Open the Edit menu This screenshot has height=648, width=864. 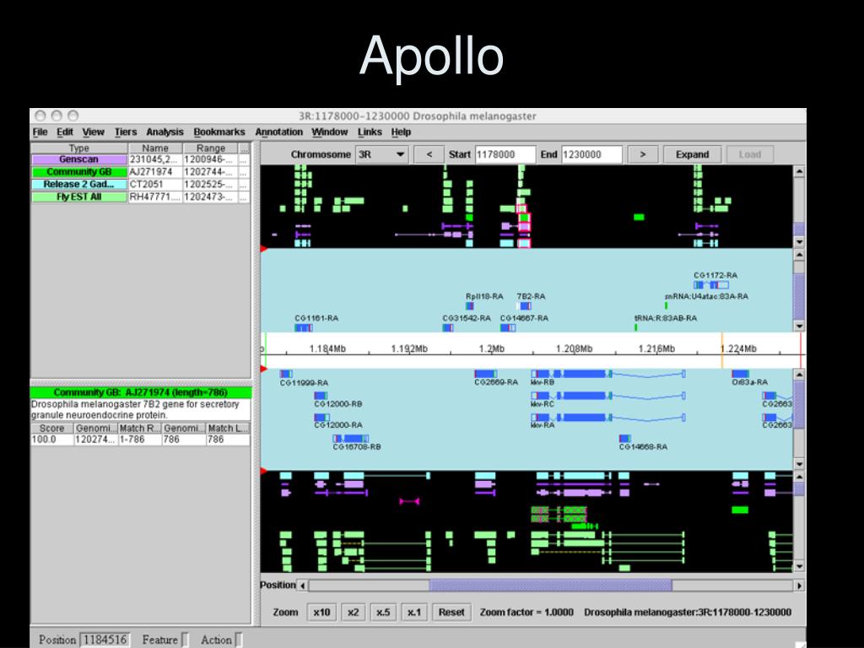pyautogui.click(x=64, y=132)
